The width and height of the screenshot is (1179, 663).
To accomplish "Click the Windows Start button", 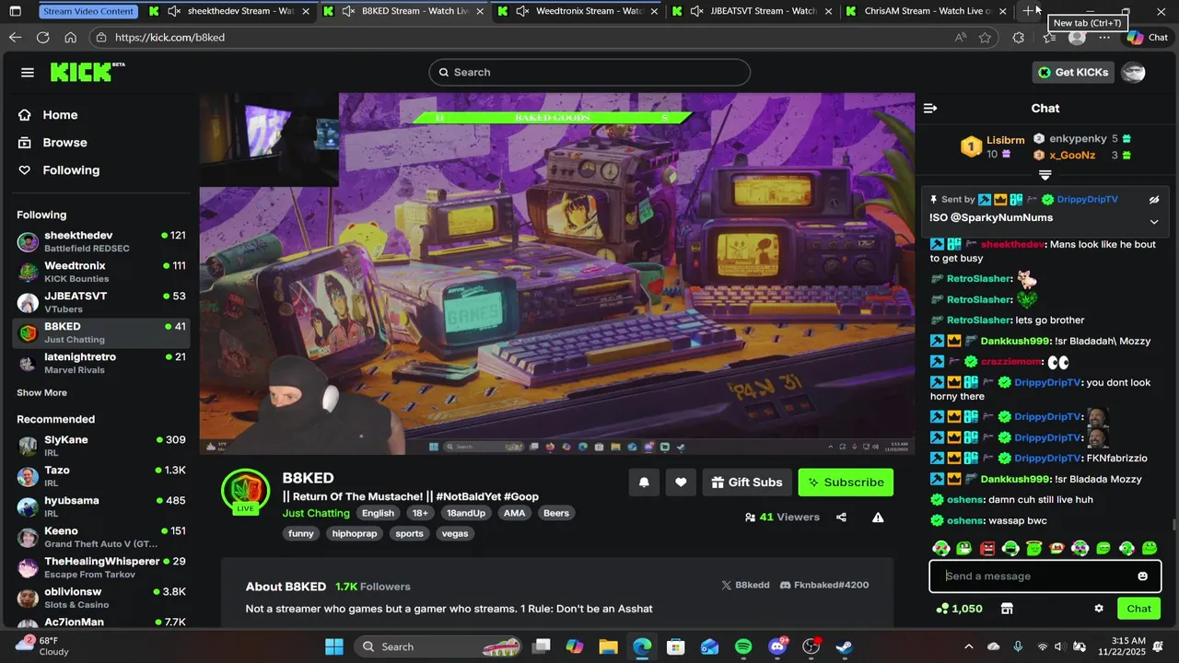I will click(333, 646).
